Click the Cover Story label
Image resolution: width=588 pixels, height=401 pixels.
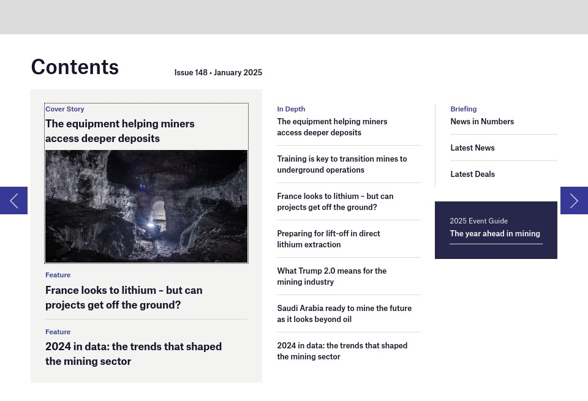click(64, 109)
